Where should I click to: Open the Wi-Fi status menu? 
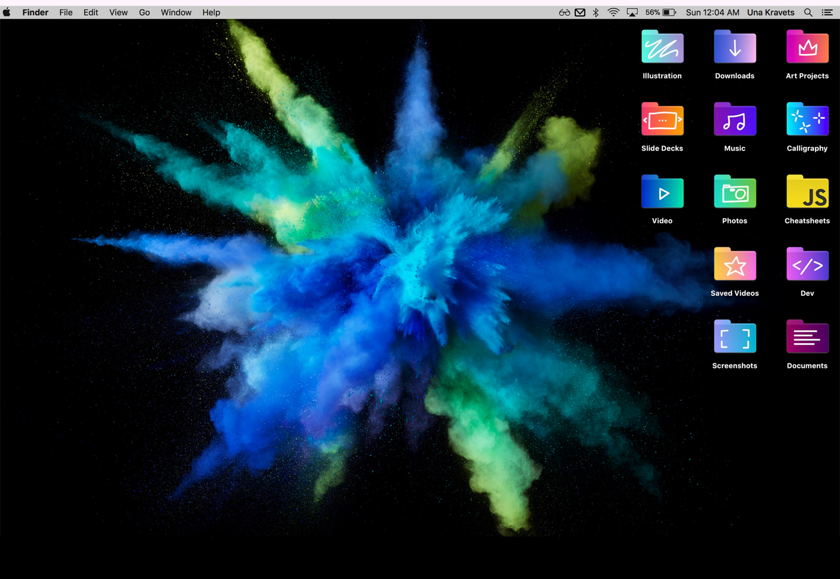click(613, 12)
